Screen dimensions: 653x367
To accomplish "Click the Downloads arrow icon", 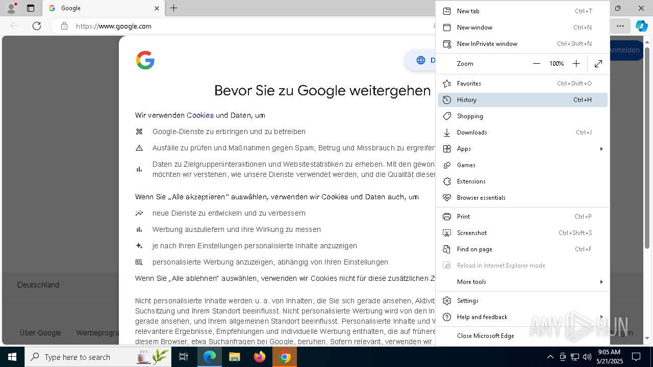I will tap(447, 133).
